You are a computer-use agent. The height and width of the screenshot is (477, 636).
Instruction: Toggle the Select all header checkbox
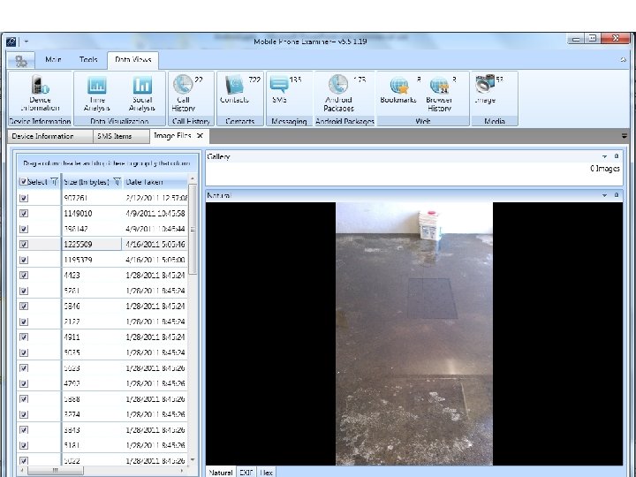point(23,182)
